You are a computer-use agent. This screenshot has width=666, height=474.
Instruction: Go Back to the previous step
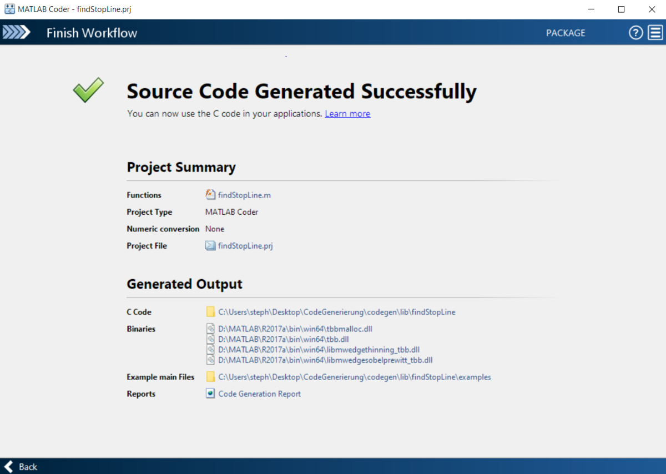tap(28, 466)
